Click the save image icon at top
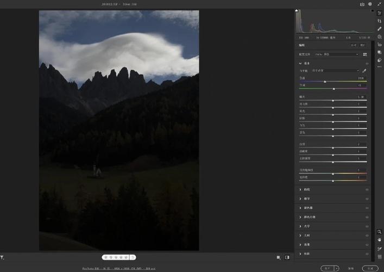This screenshot has height=272, width=384. 362,4
